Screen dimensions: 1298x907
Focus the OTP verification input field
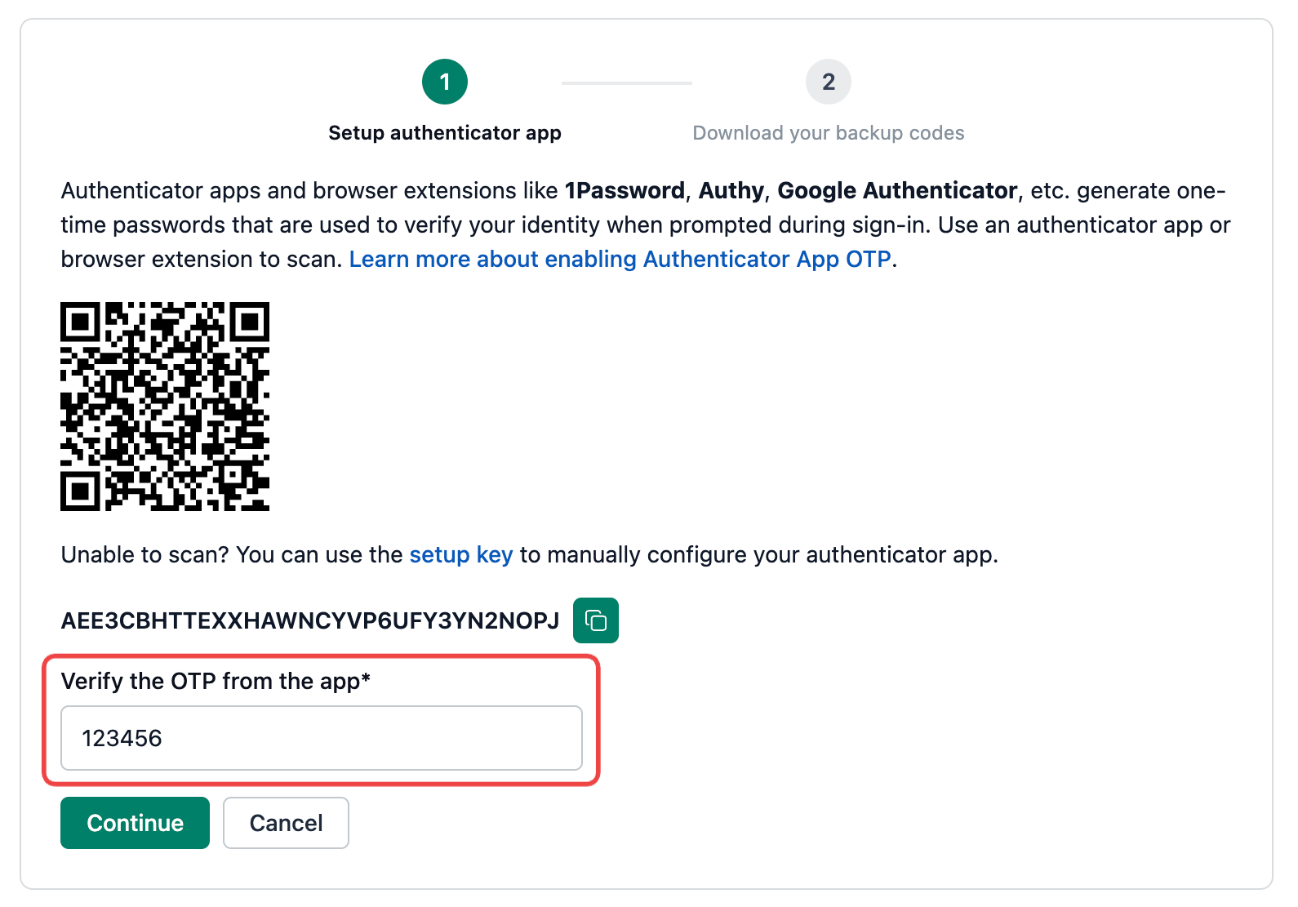pos(322,738)
